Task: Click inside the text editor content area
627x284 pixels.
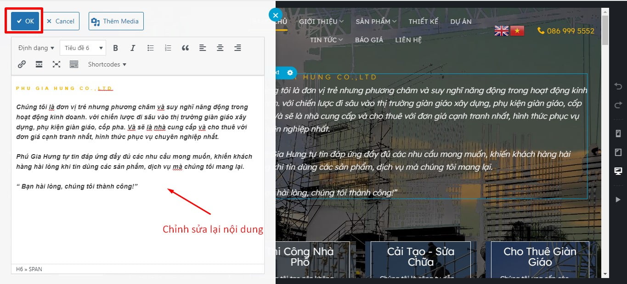Action: pyautogui.click(x=138, y=220)
